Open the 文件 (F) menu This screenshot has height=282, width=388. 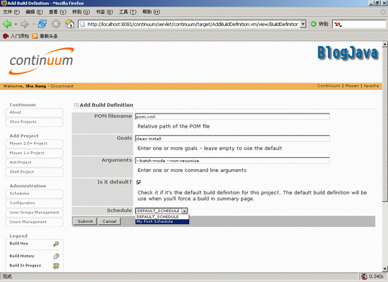pos(11,12)
